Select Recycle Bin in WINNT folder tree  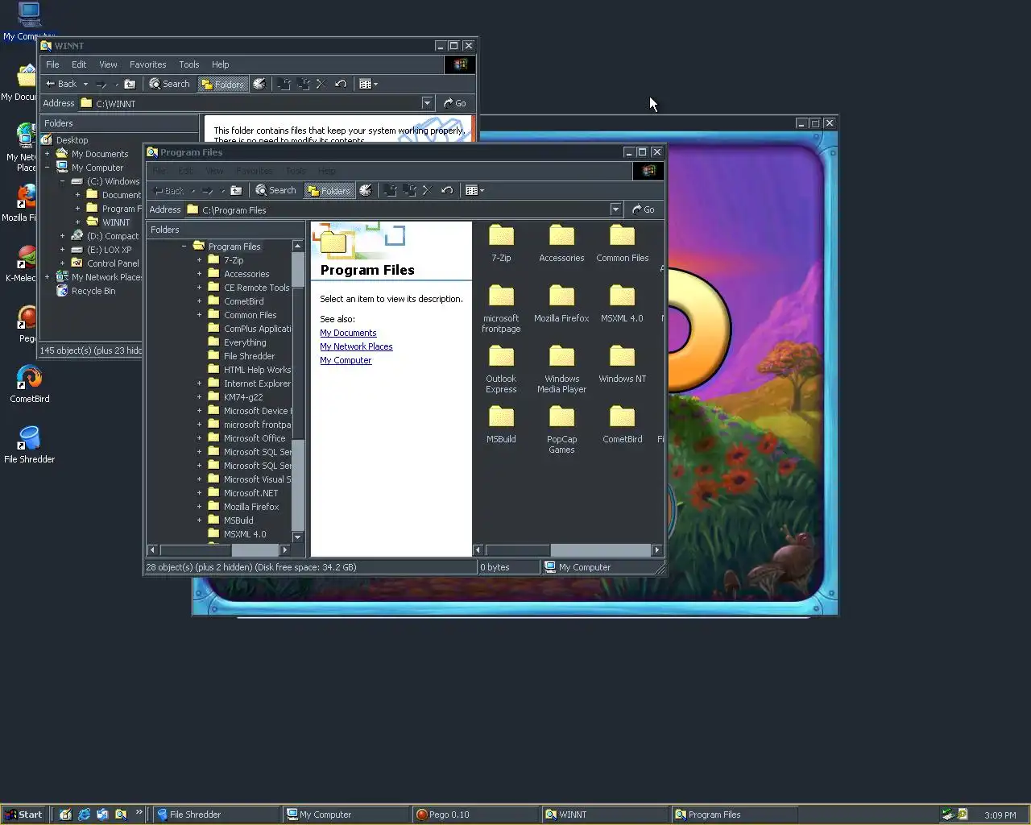[x=93, y=291]
